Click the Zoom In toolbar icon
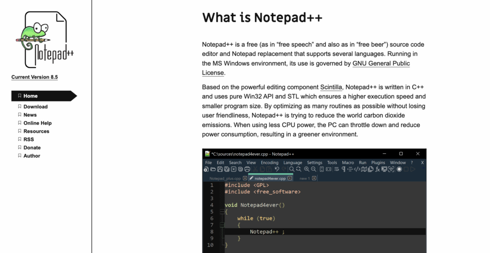The height and width of the screenshot is (253, 490). [307, 169]
